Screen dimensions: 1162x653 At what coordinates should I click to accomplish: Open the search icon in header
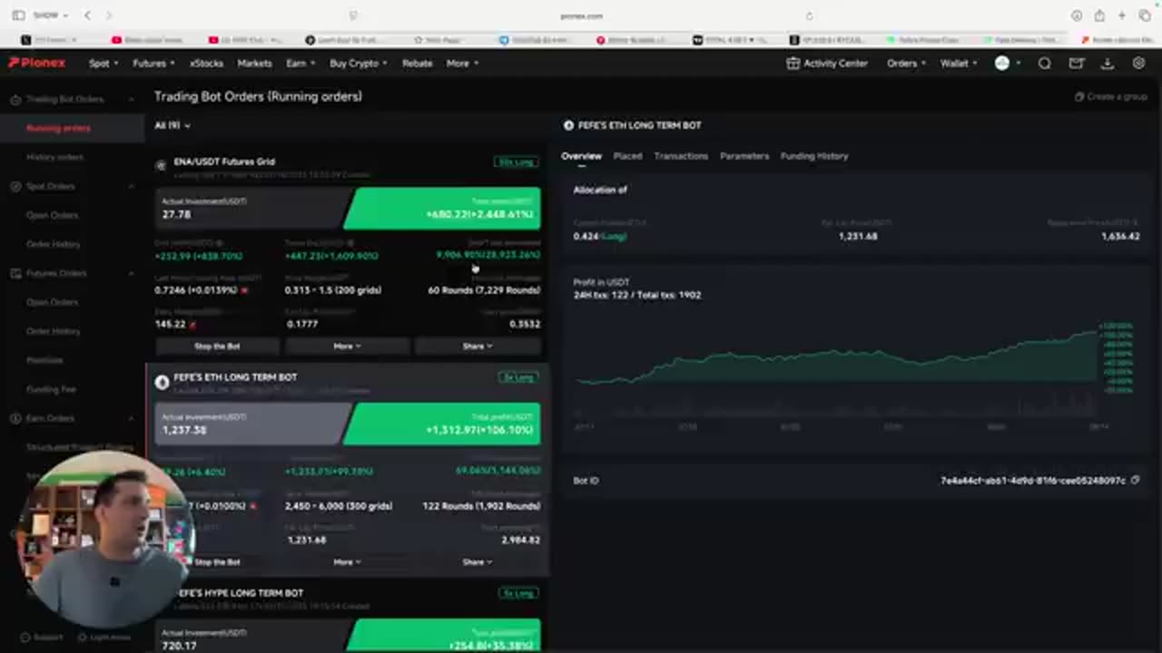coord(1045,63)
